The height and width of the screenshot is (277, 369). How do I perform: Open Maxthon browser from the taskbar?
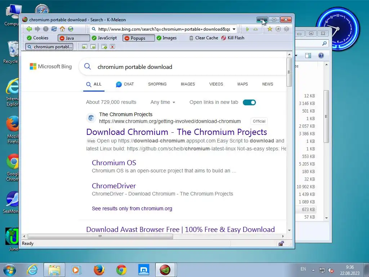tap(144, 270)
